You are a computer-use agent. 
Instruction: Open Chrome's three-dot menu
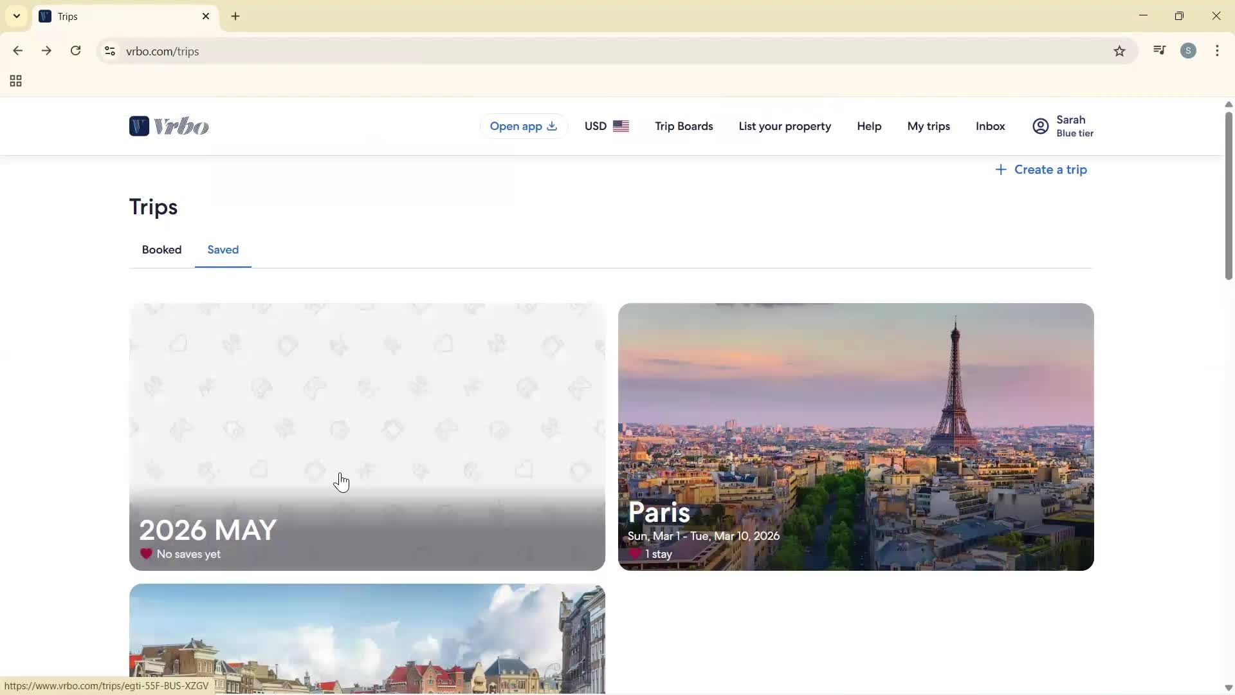1217,51
